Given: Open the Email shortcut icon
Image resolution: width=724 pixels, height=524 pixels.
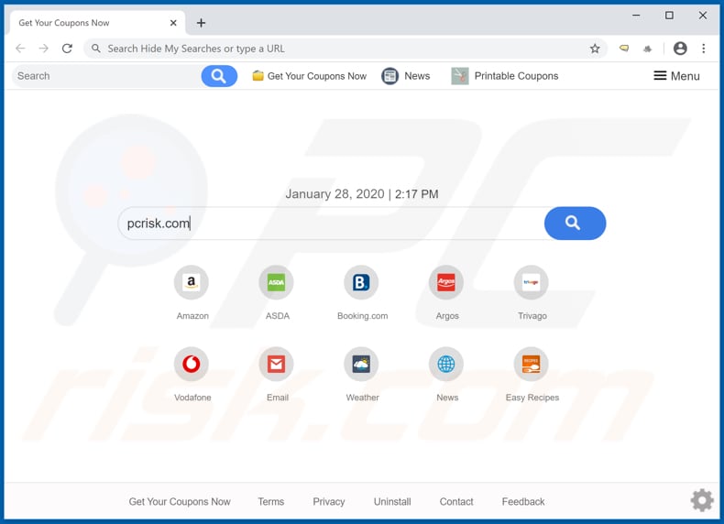Looking at the screenshot, I should tap(276, 364).
